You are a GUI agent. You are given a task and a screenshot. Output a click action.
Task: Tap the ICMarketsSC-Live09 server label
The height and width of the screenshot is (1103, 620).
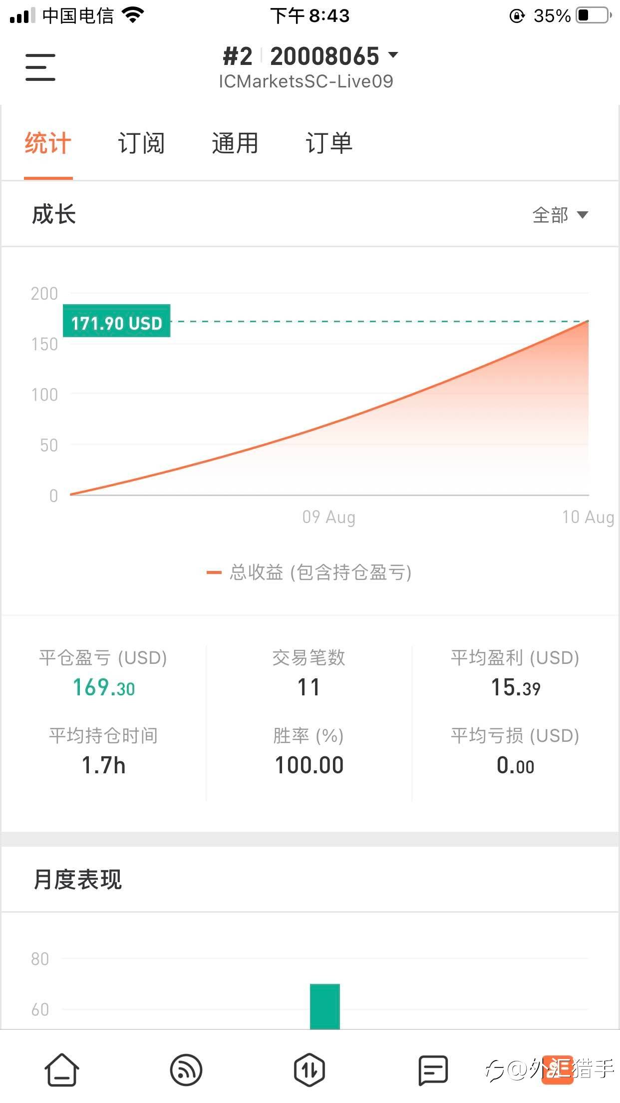(306, 81)
